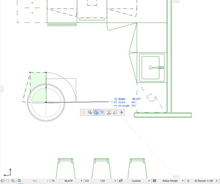This screenshot has width=220, height=184.
Task: Click the right curved arrow icon in bottom bar
Action: tap(7, 181)
